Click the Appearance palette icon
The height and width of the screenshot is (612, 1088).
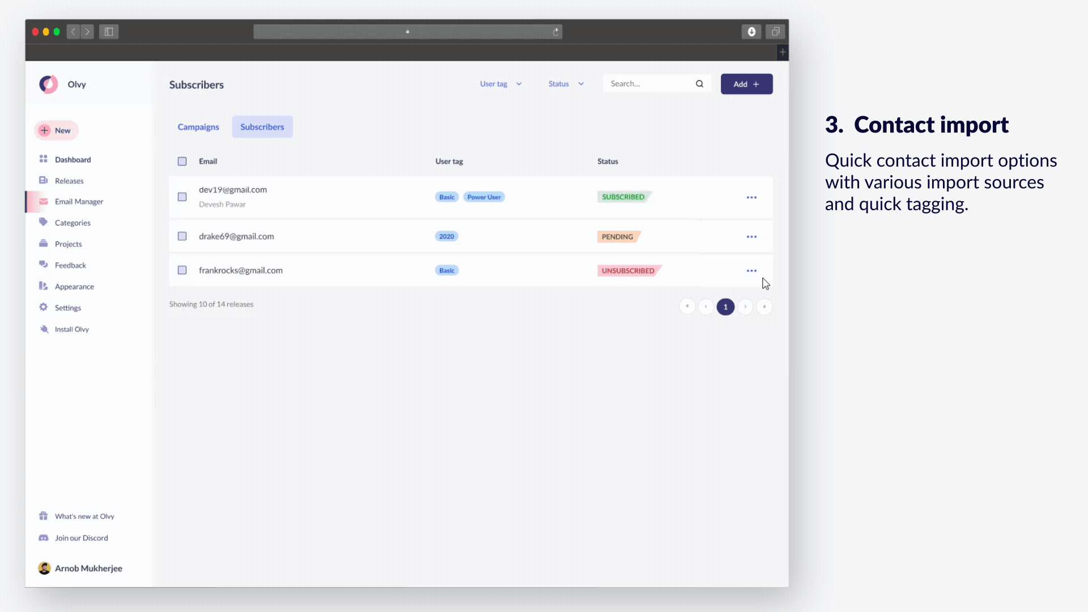pyautogui.click(x=43, y=286)
